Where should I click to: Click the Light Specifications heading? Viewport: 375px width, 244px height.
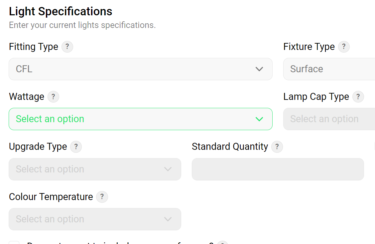coord(61,12)
